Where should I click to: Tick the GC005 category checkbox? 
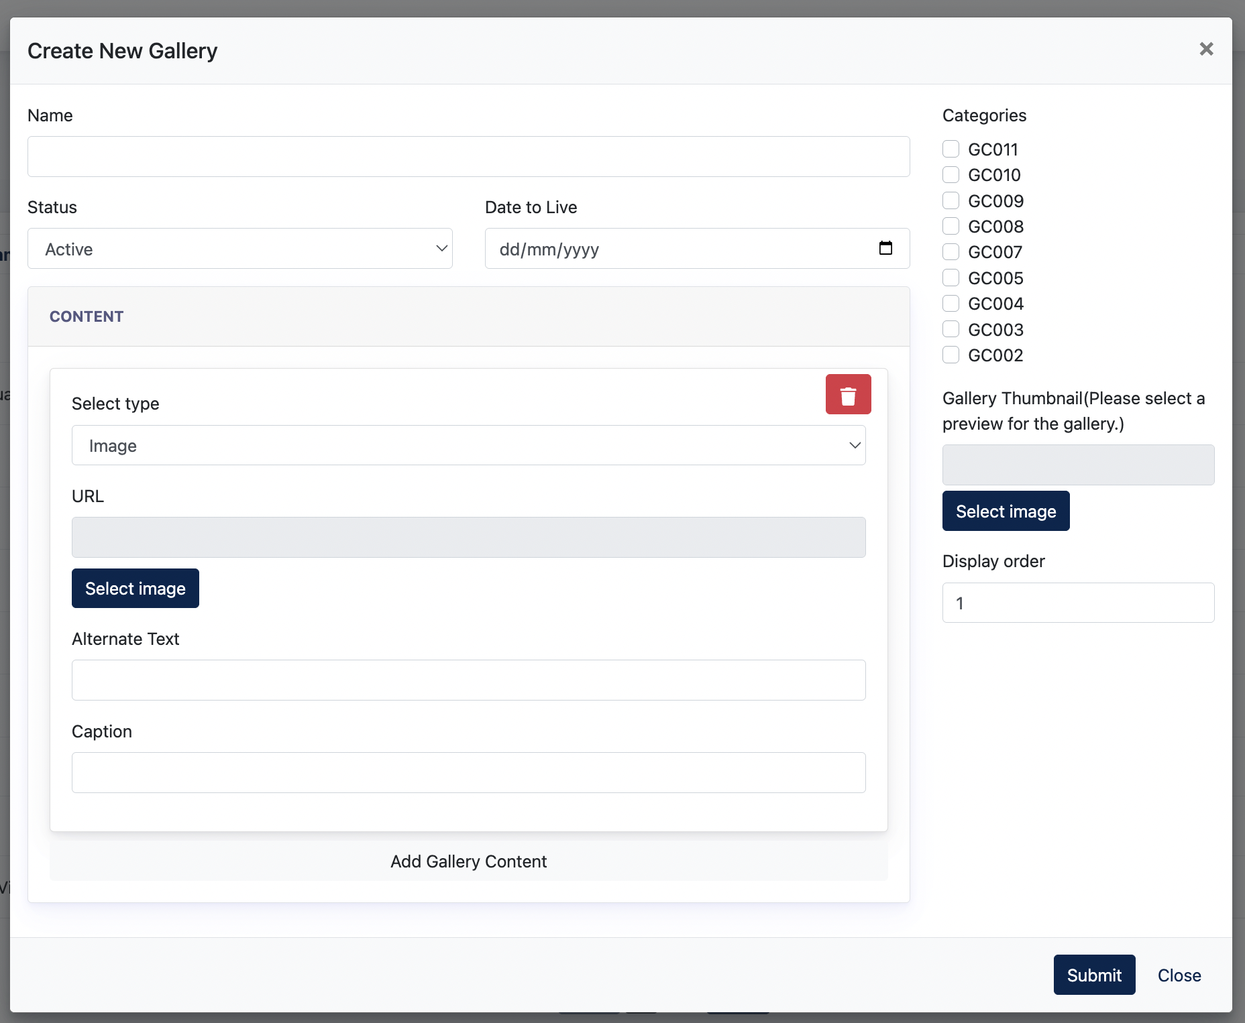951,278
